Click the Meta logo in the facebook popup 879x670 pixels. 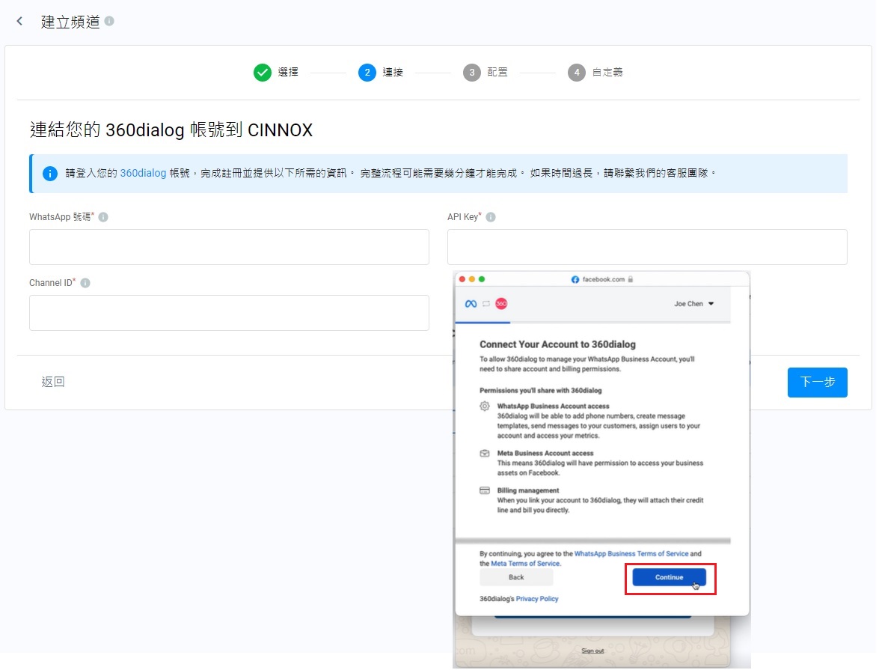point(471,304)
